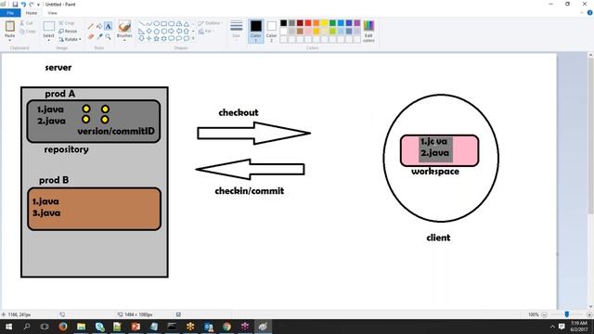Select the Color picker eyedropper

(x=99, y=37)
